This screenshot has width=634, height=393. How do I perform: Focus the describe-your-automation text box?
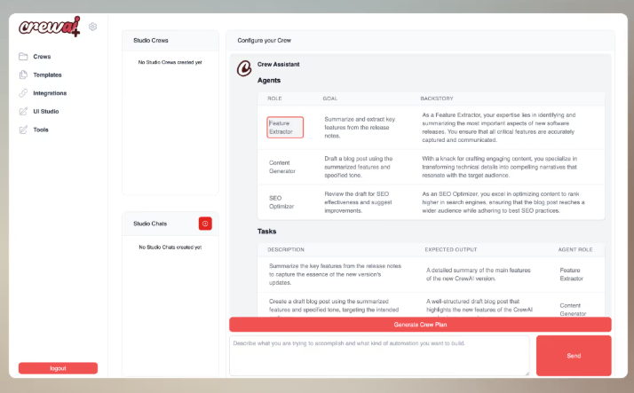click(x=379, y=356)
